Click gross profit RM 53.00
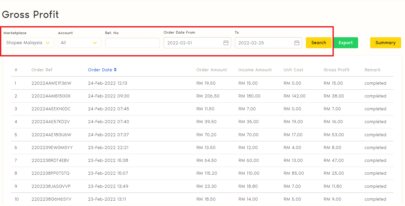This screenshot has width=405, height=206. [334, 135]
